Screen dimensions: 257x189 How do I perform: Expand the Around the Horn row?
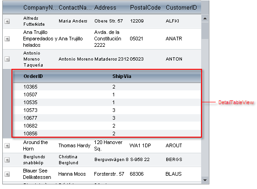tap(7, 145)
